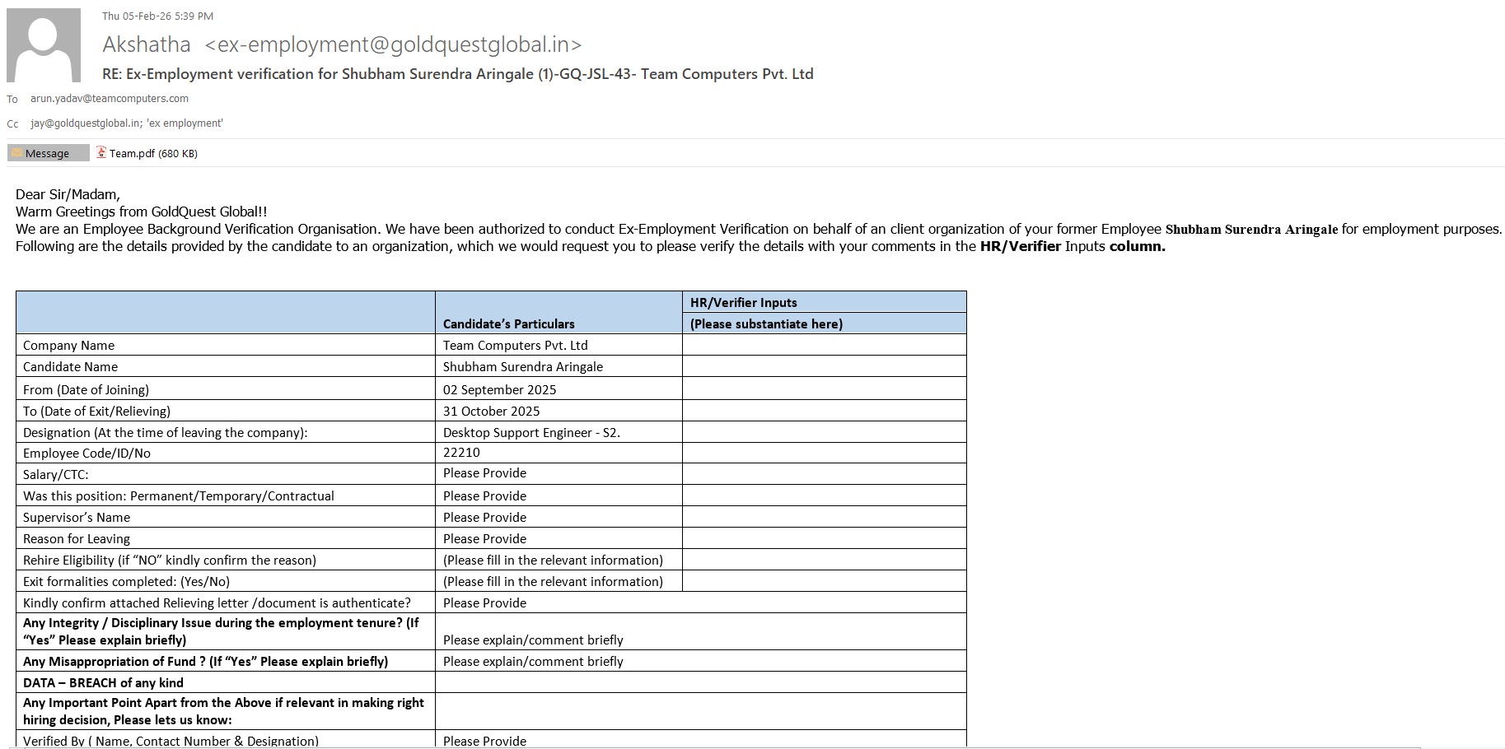The height and width of the screenshot is (749, 1505).
Task: Click HR/Verifier input cell for Company Name
Action: coord(824,345)
